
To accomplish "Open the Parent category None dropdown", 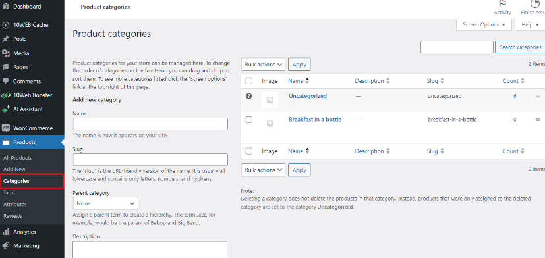I will pyautogui.click(x=105, y=203).
